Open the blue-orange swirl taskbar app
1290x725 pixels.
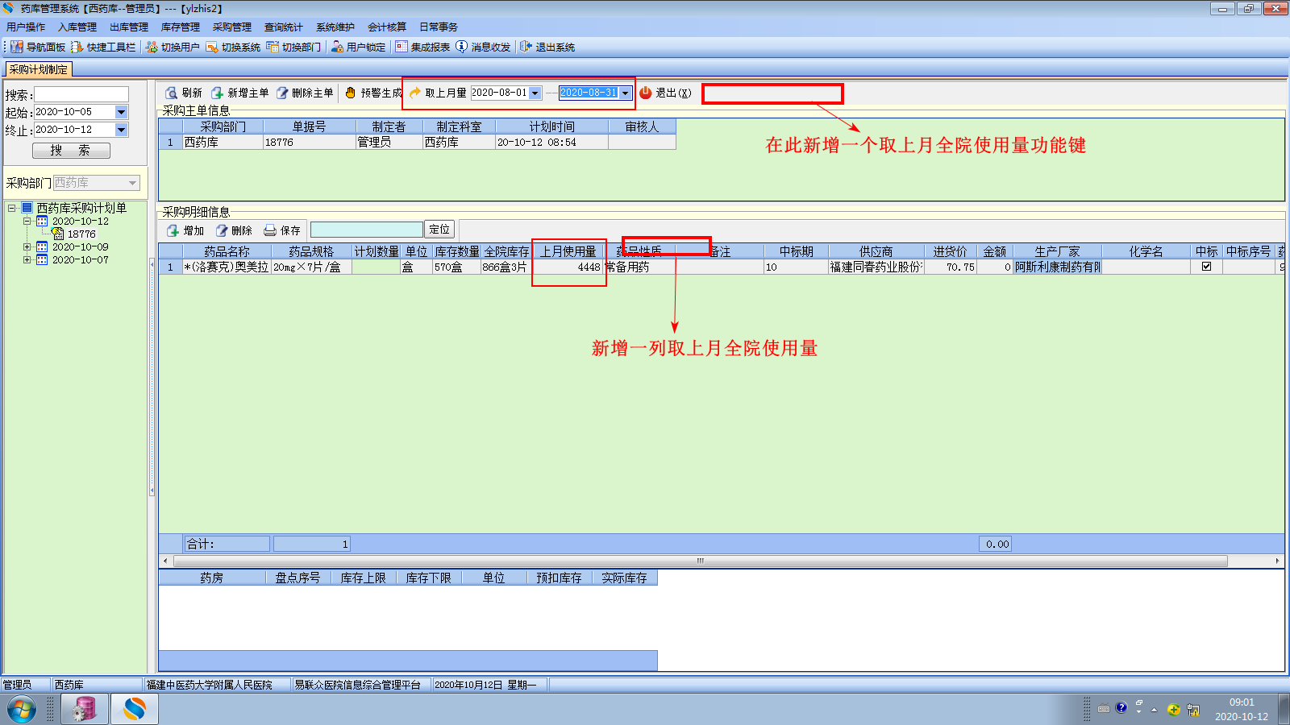pyautogui.click(x=135, y=710)
